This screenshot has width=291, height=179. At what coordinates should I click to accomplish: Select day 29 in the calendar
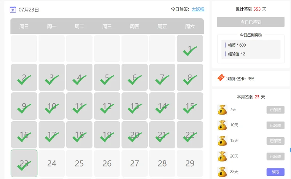pyautogui.click(x=190, y=163)
